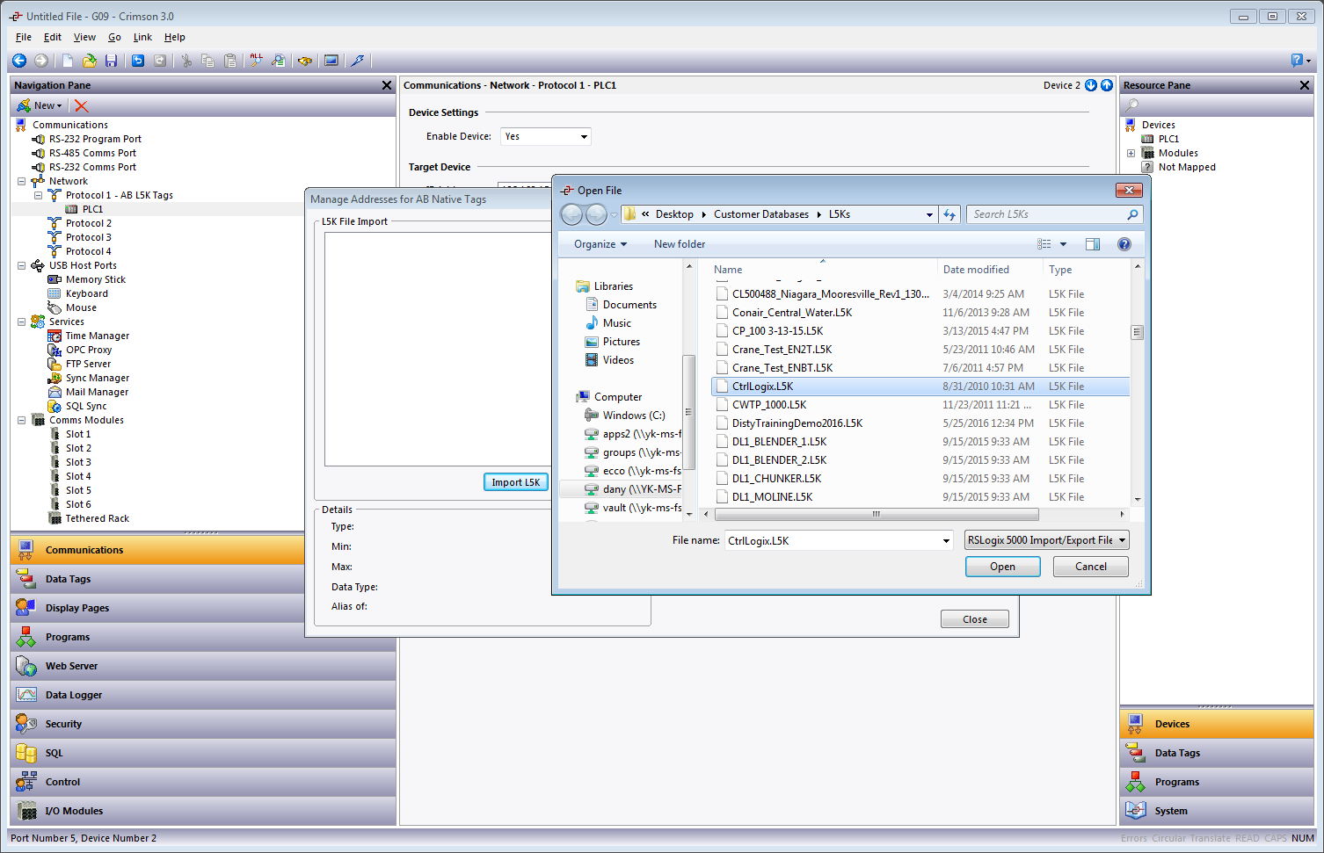The height and width of the screenshot is (853, 1324).
Task: Close the Navigation Pane with its X
Action: tap(387, 85)
